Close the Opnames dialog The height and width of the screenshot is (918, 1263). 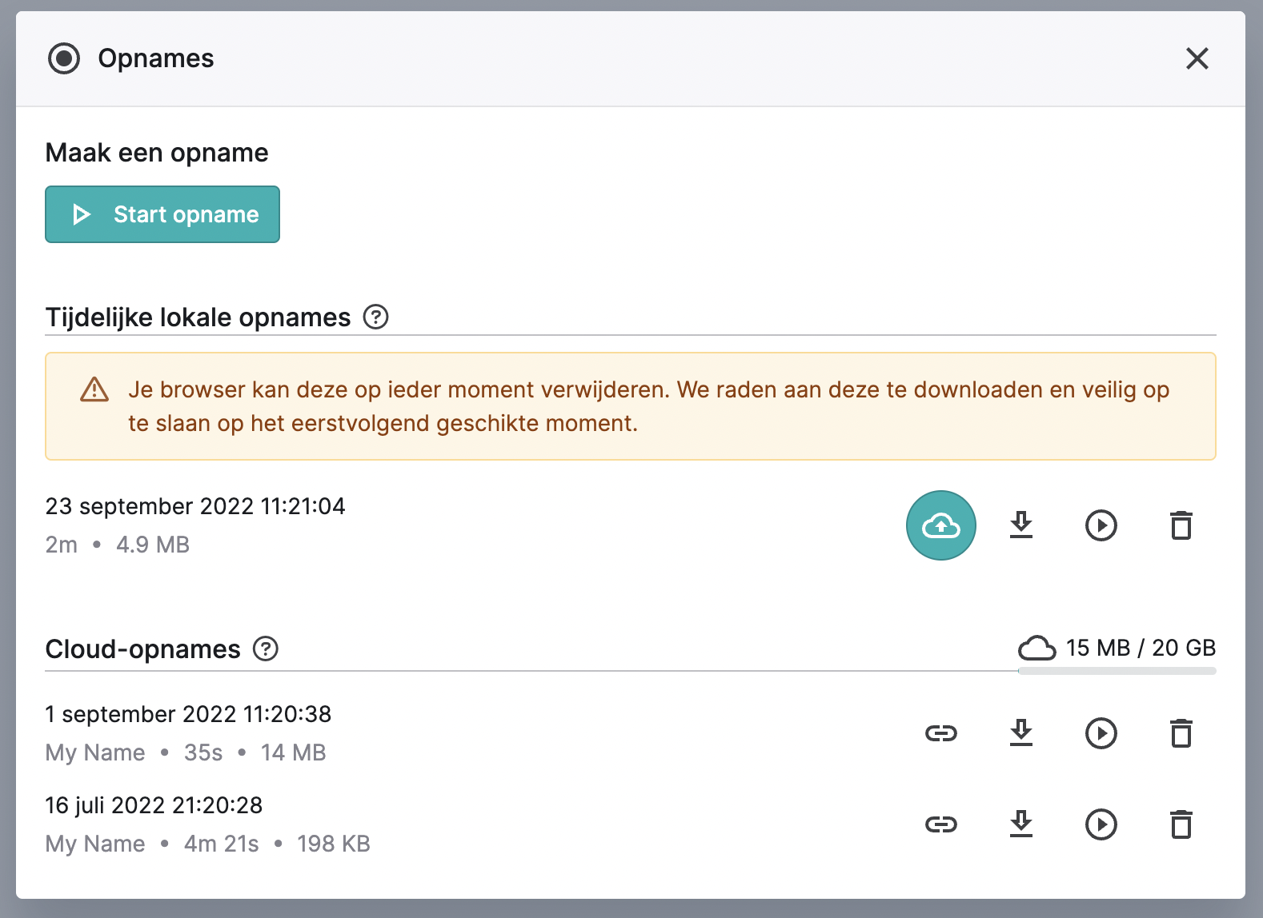1197,58
